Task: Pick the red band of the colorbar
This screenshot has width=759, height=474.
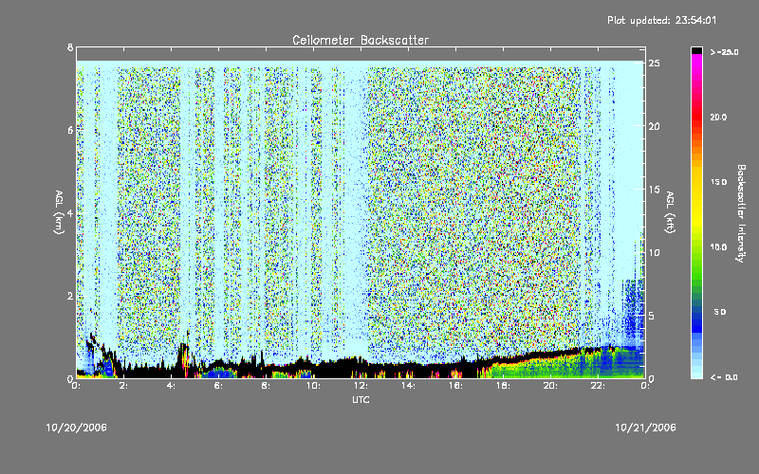Action: (696, 117)
